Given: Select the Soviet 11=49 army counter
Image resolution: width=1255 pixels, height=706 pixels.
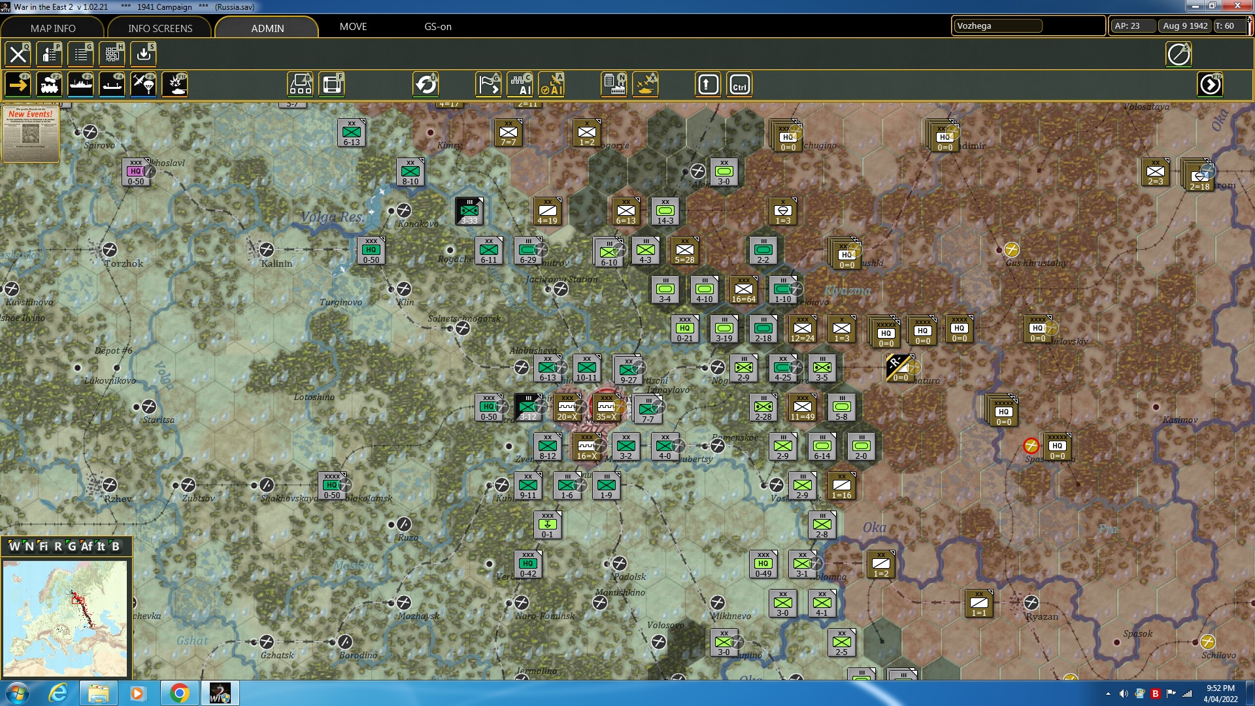Looking at the screenshot, I should point(803,407).
